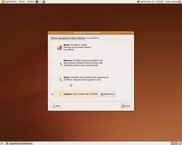Open the System menu
This screenshot has height=145, width=182.
coord(30,2)
